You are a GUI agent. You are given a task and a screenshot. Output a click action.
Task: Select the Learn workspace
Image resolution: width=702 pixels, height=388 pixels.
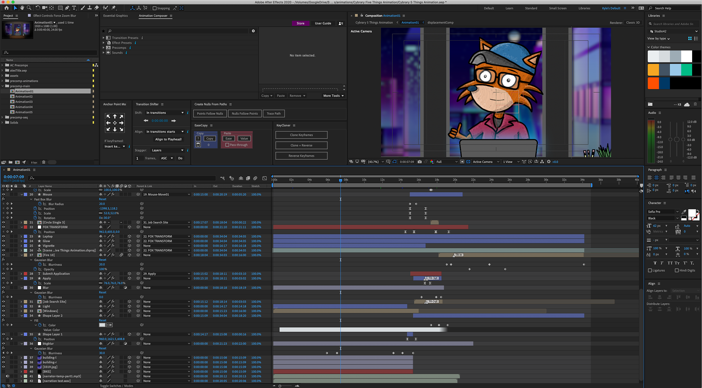tap(509, 8)
